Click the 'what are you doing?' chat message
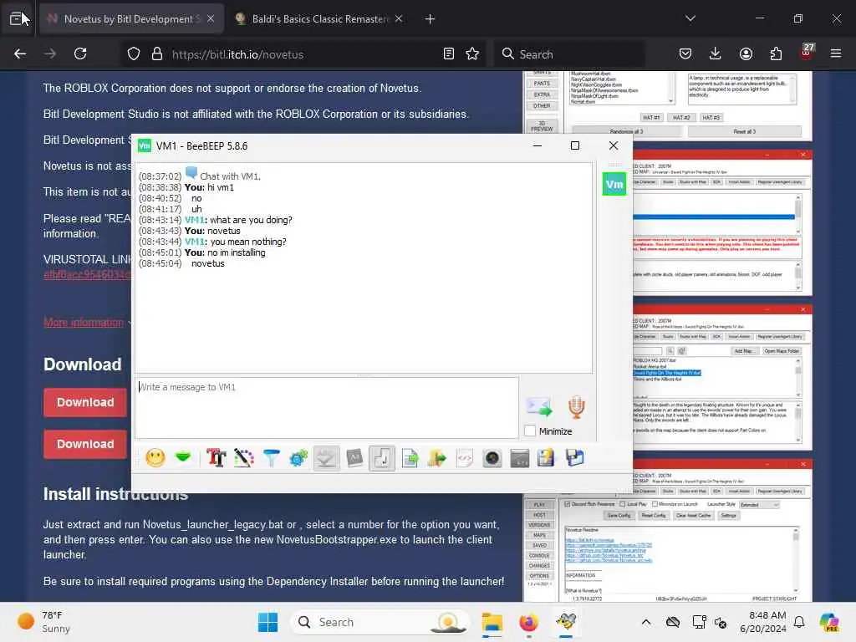The image size is (856, 642). click(251, 220)
